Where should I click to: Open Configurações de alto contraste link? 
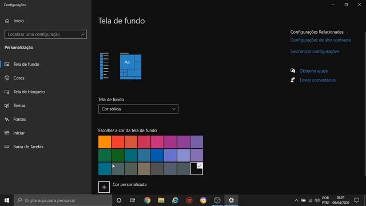point(320,40)
